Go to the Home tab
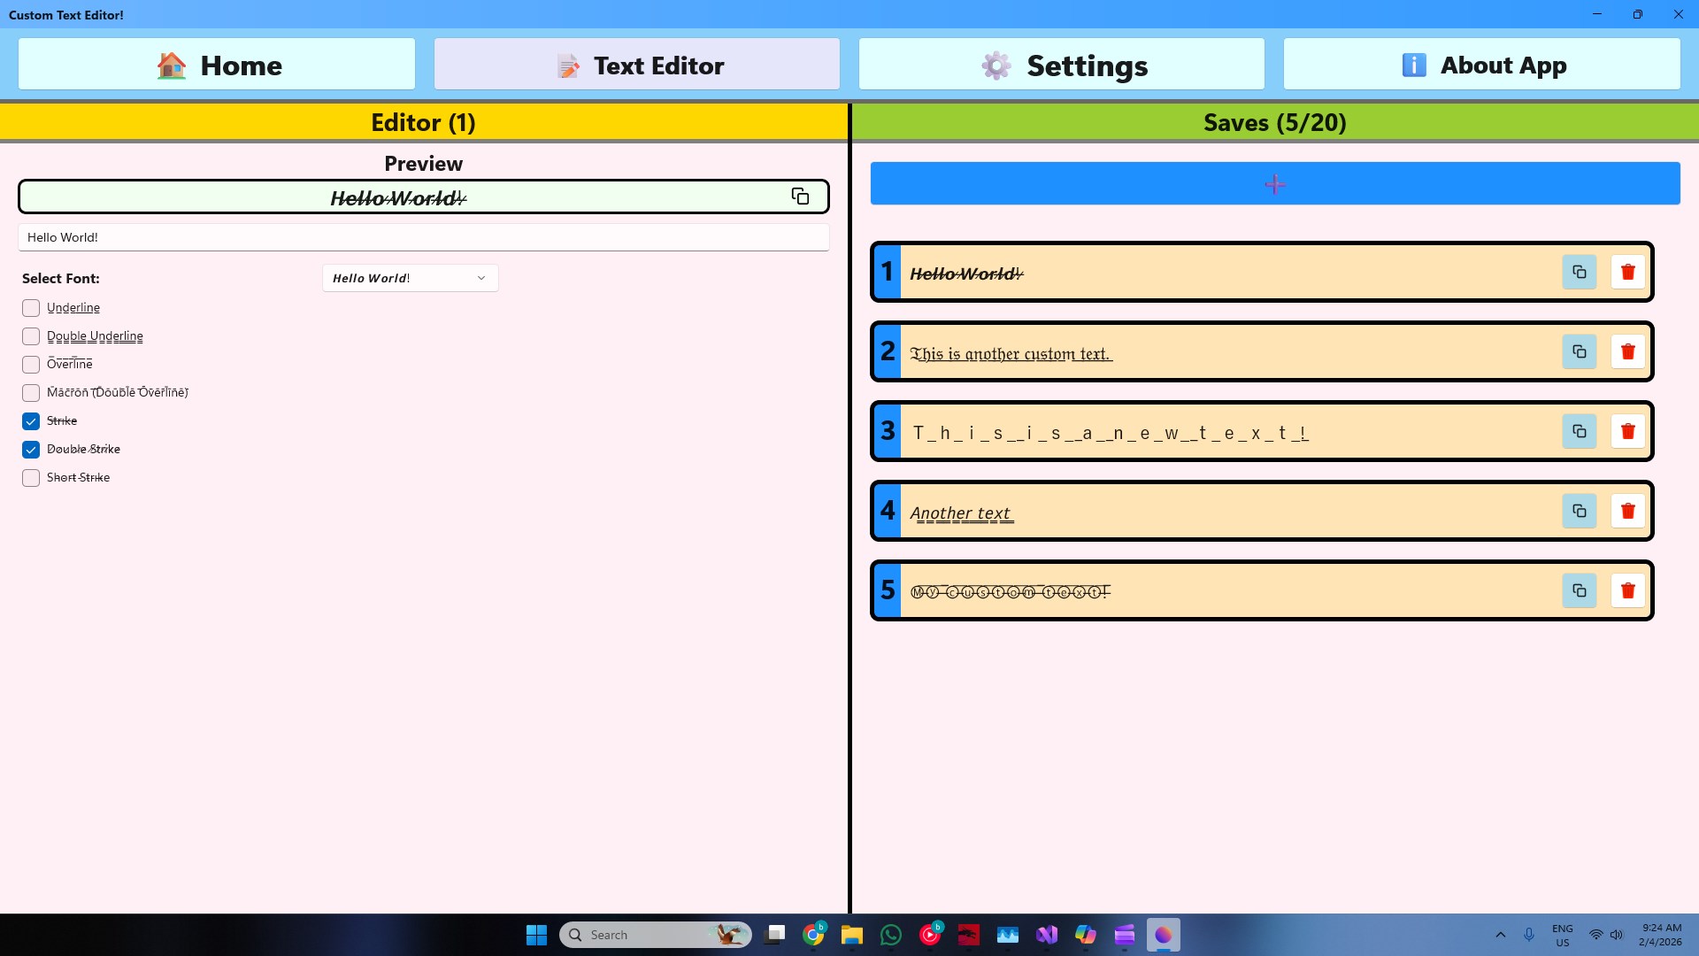The height and width of the screenshot is (956, 1699). point(217,65)
